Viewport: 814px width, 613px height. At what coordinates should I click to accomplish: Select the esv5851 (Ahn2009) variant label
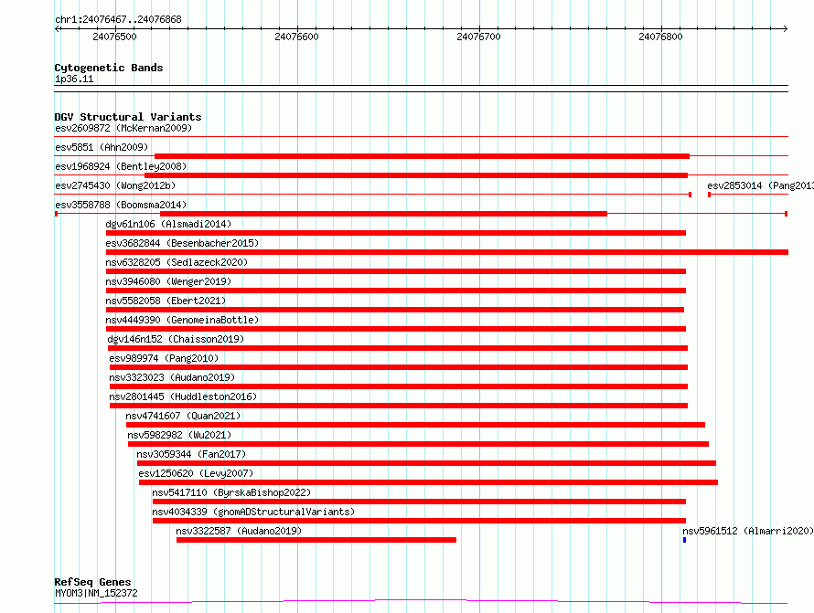point(102,147)
